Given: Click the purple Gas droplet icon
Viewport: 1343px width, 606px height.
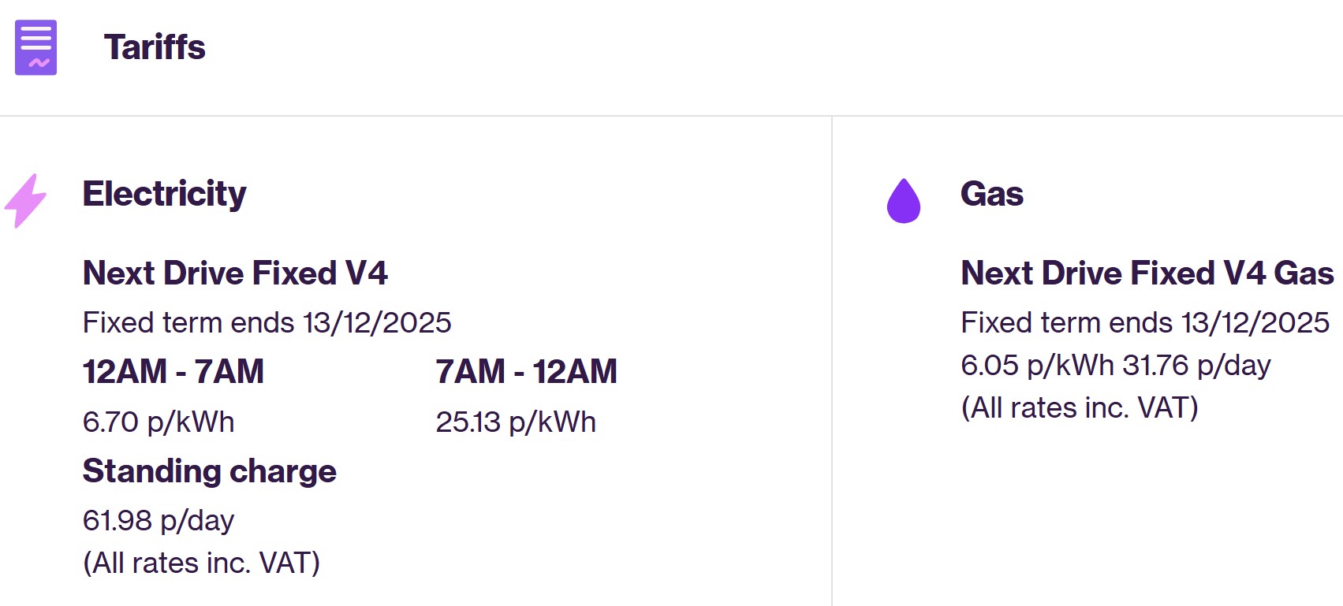Looking at the screenshot, I should [x=904, y=201].
